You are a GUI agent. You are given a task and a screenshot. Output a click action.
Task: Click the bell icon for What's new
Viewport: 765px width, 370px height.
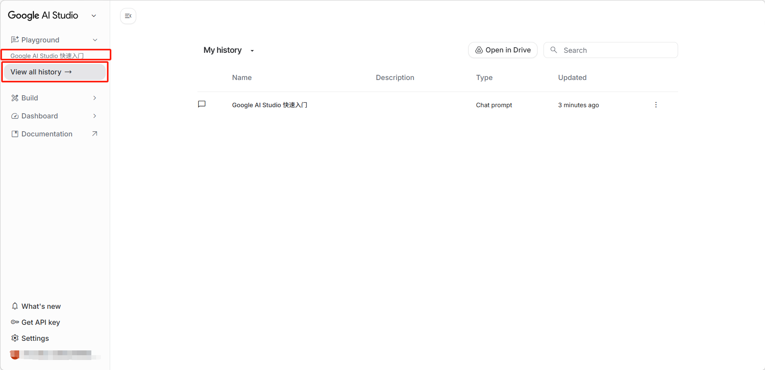pyautogui.click(x=15, y=306)
